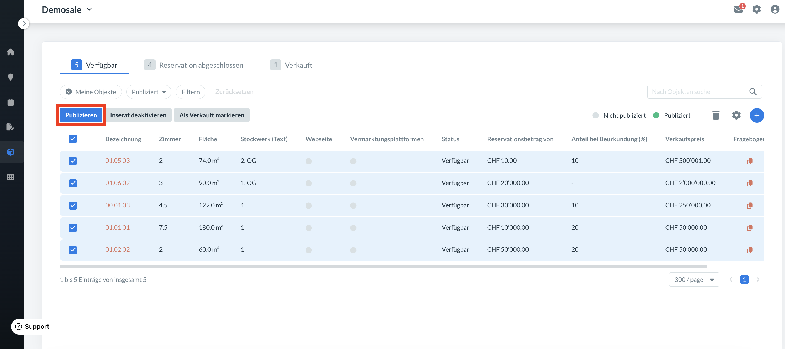Open the table grid sidebar icon
Image resolution: width=785 pixels, height=349 pixels.
click(x=11, y=177)
